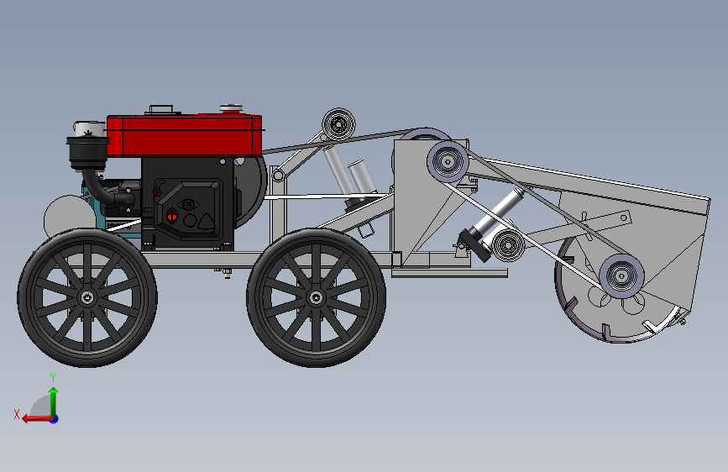Select the idler pulley above the belt top
The width and height of the screenshot is (728, 472).
click(339, 124)
